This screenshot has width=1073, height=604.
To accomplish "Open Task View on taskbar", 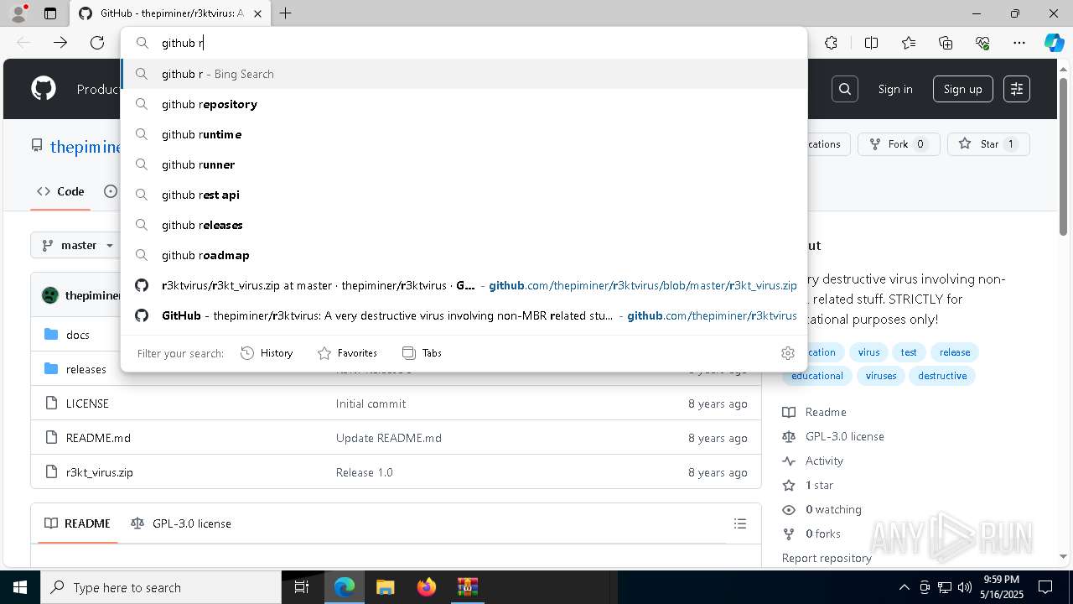I will [302, 587].
